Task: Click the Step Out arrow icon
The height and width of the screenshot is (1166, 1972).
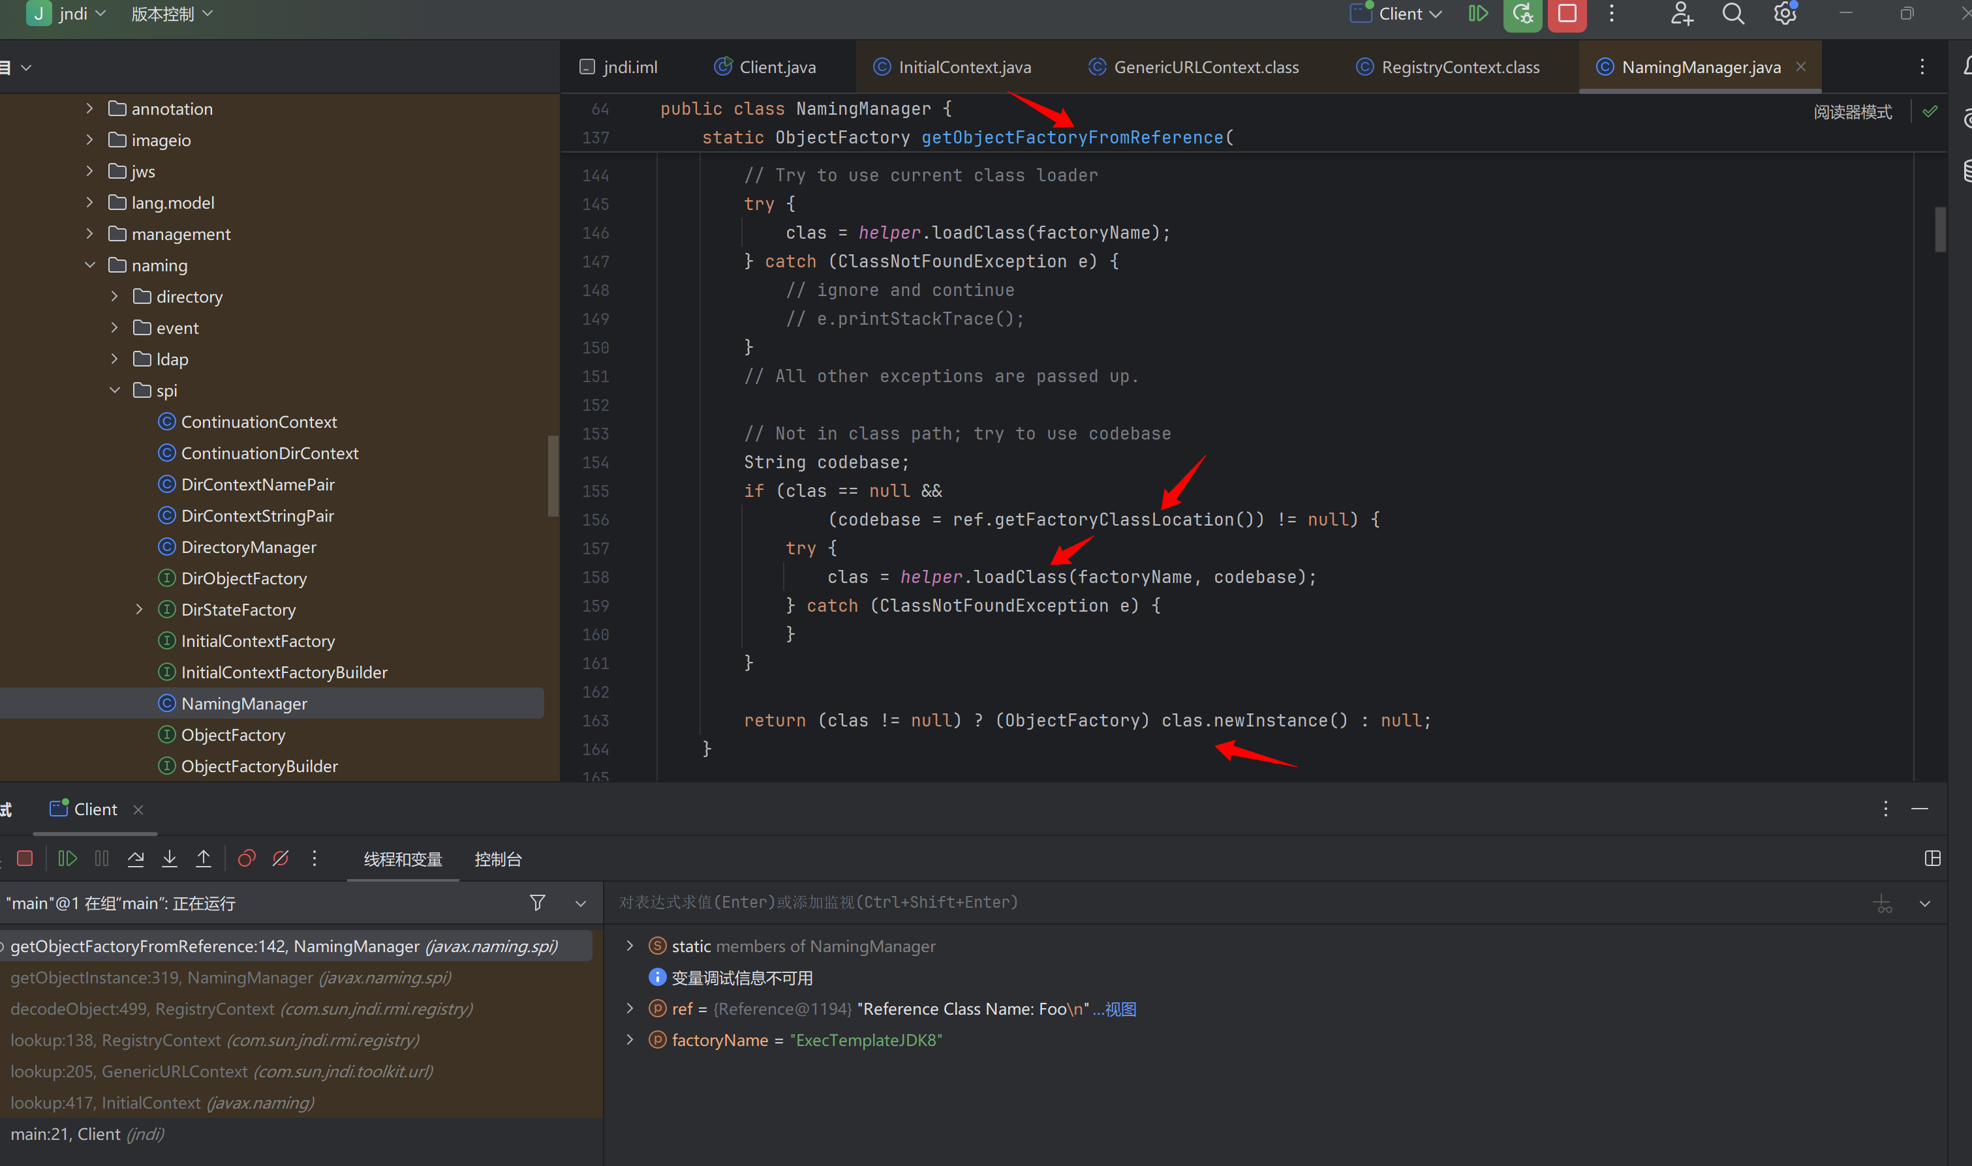Action: (204, 859)
